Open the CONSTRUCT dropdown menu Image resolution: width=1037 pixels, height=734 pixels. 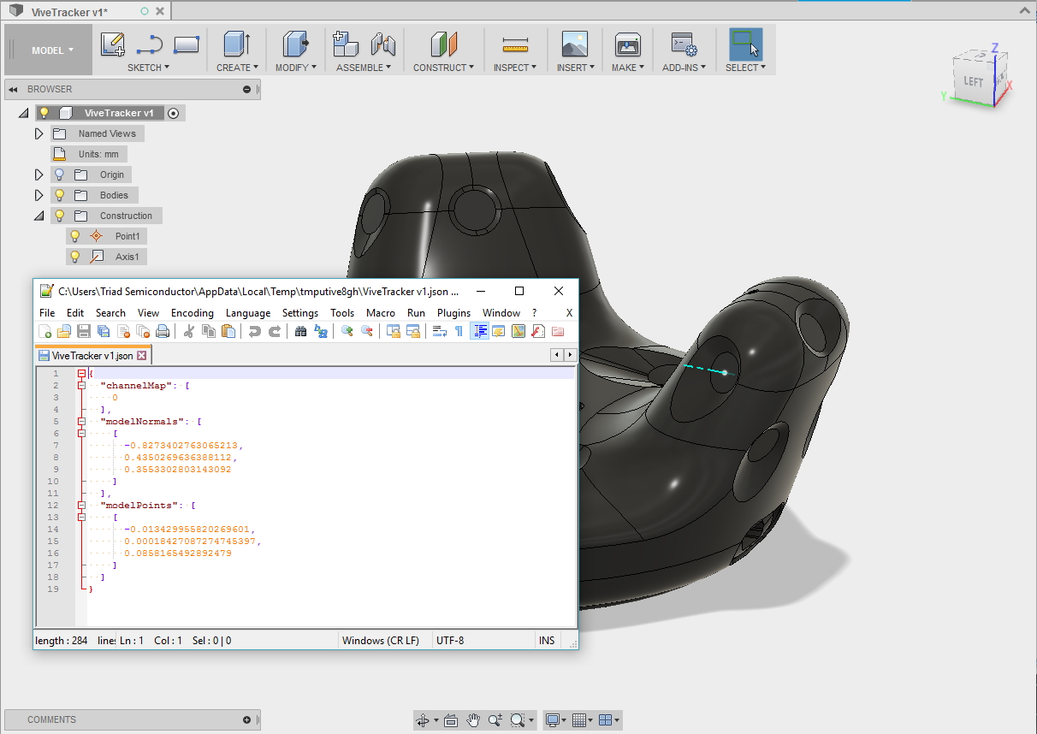443,68
